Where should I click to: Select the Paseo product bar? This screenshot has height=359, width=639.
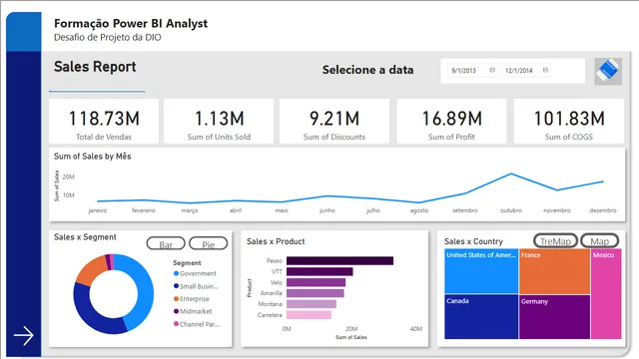click(339, 260)
